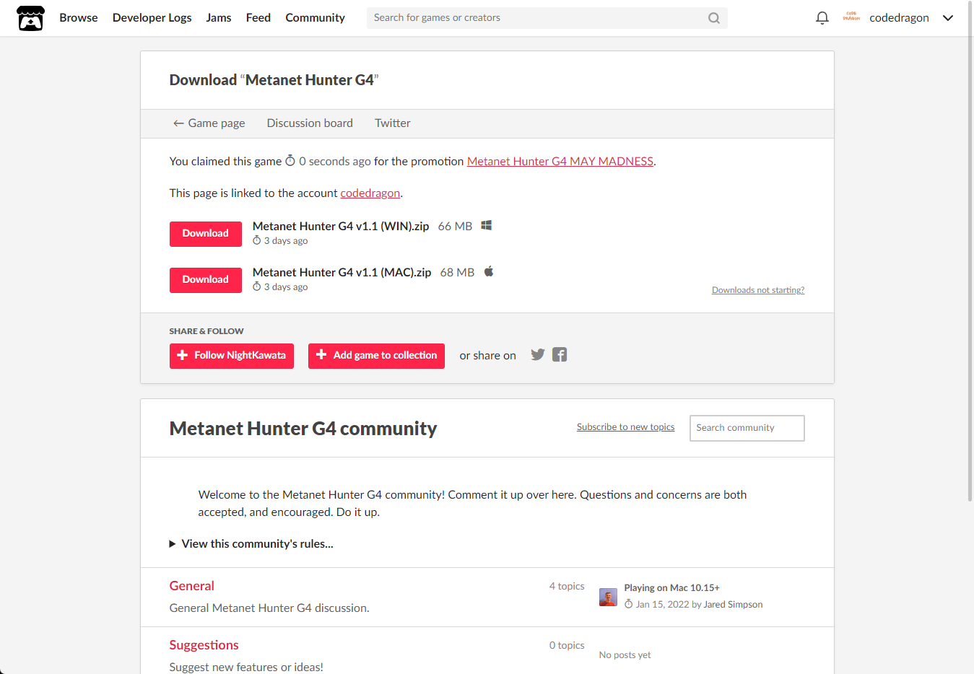Click the page vertical scrollbar
This screenshot has width=974, height=674.
[970, 250]
